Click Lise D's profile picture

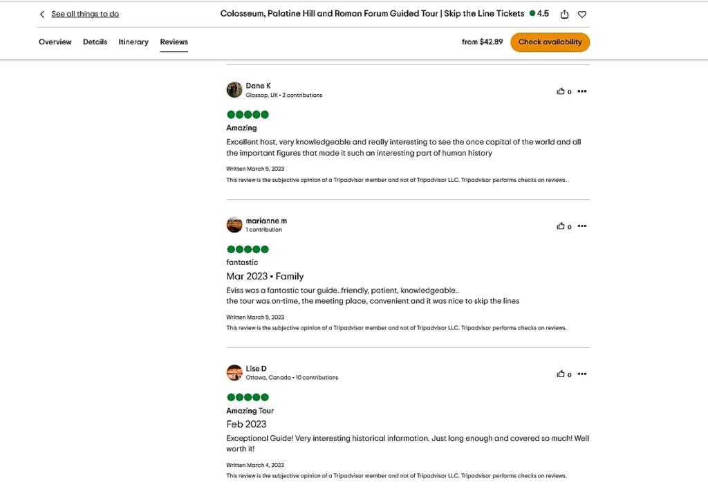point(234,372)
